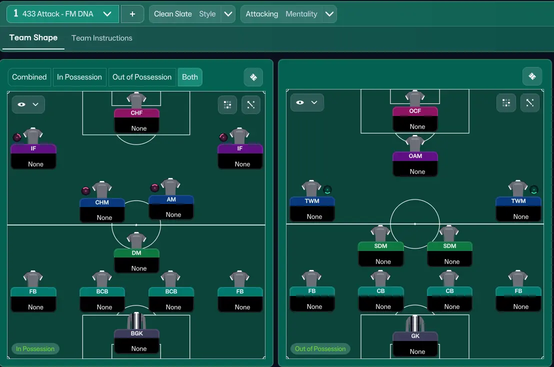Viewport: 554px width, 367px height.
Task: Select the DM player shirt icon
Action: click(136, 240)
